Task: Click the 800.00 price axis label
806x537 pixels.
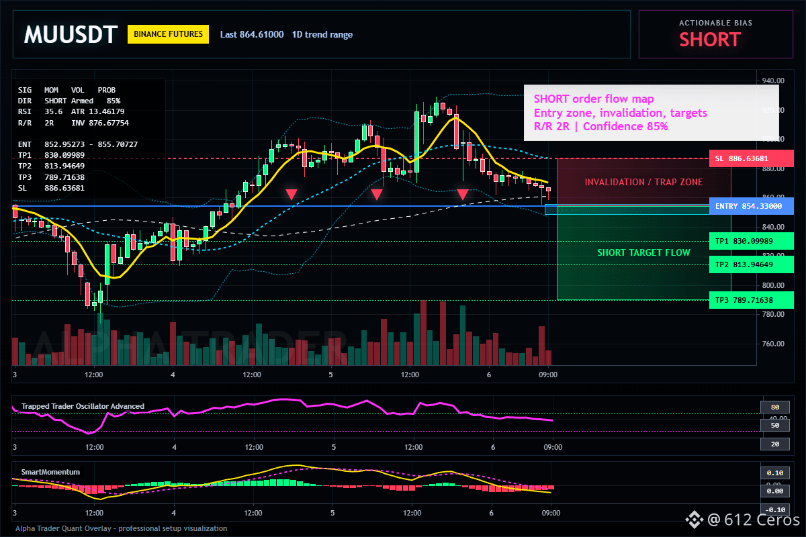Action: point(772,285)
